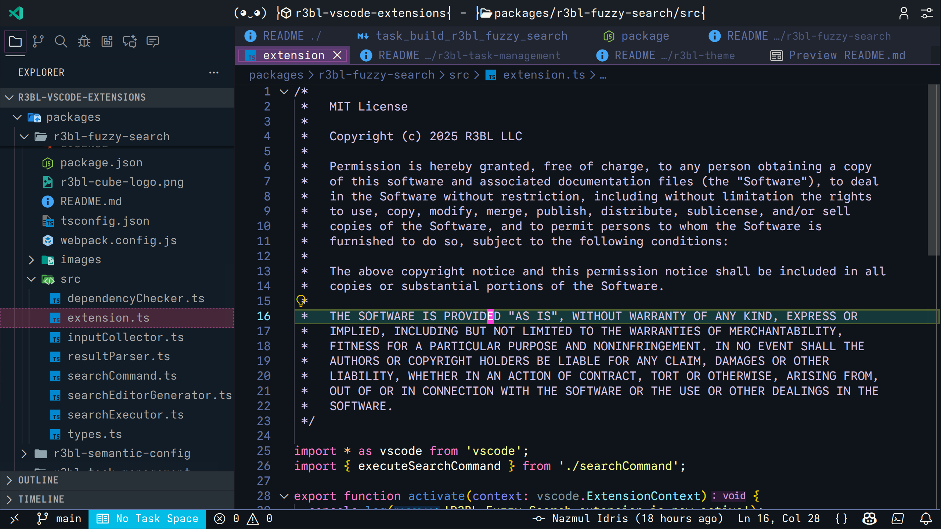Click main branch in the status bar

pyautogui.click(x=60, y=518)
